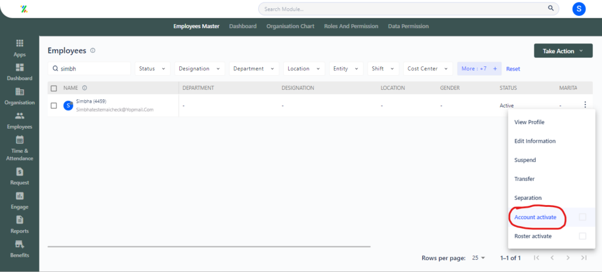Go to Dashboard in left sidebar

[19, 72]
